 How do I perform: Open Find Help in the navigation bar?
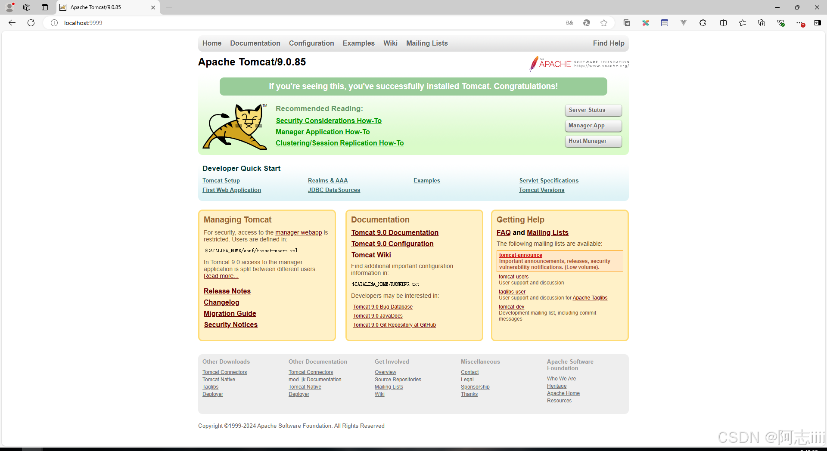(609, 43)
